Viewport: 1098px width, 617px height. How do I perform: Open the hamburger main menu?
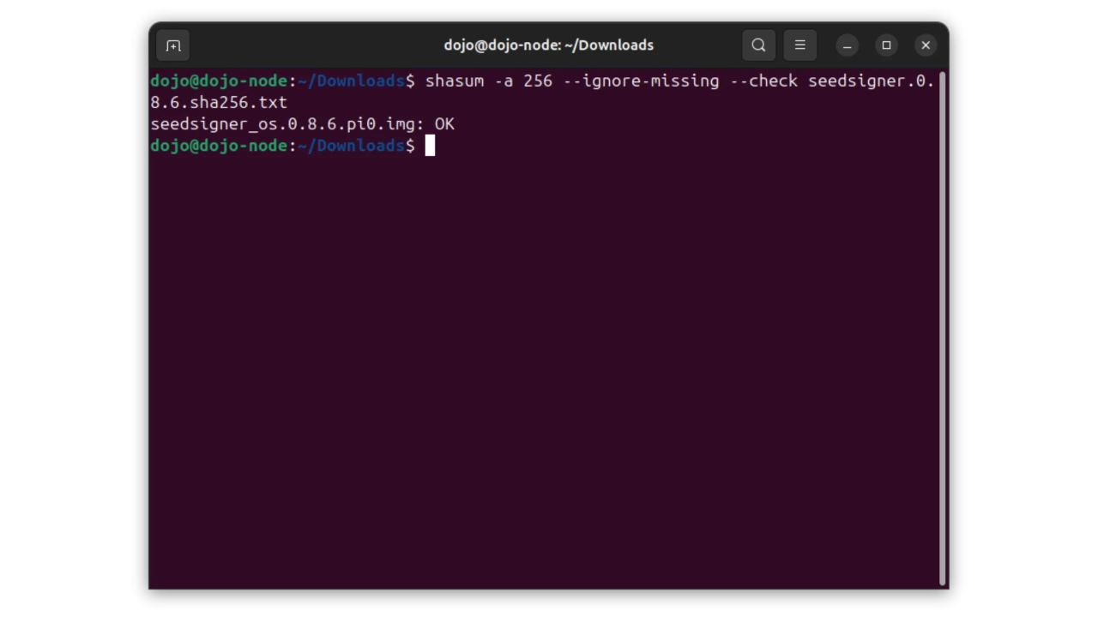click(799, 45)
